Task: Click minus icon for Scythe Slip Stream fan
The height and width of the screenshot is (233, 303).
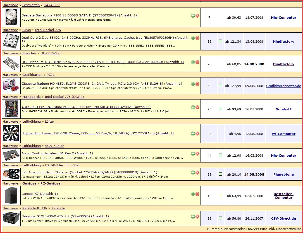Action: tap(197, 134)
